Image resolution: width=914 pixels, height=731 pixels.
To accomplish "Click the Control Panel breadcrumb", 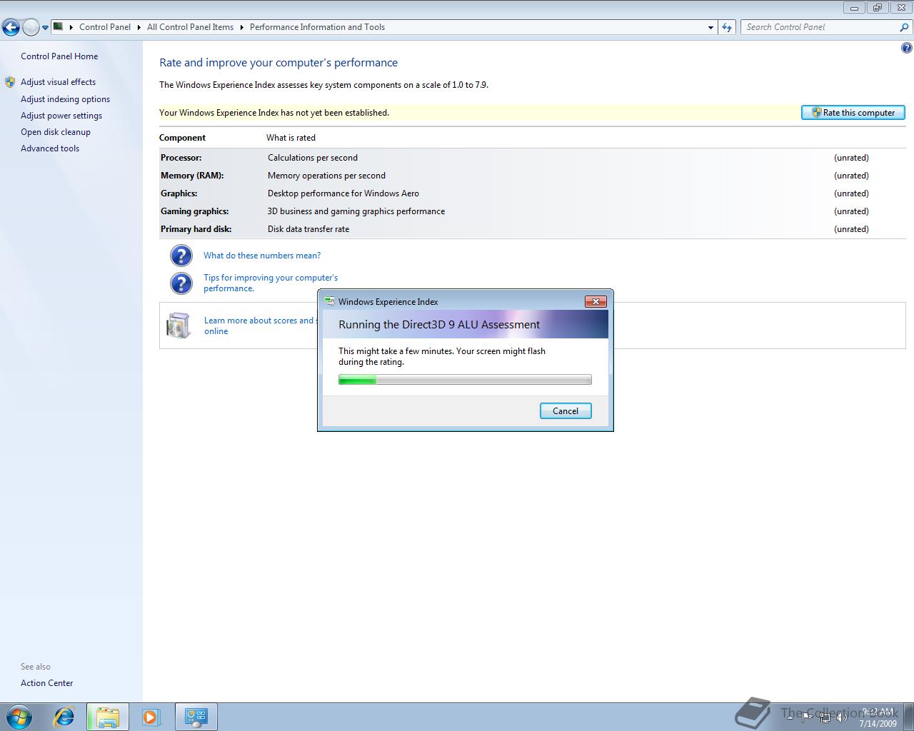I will (x=105, y=27).
